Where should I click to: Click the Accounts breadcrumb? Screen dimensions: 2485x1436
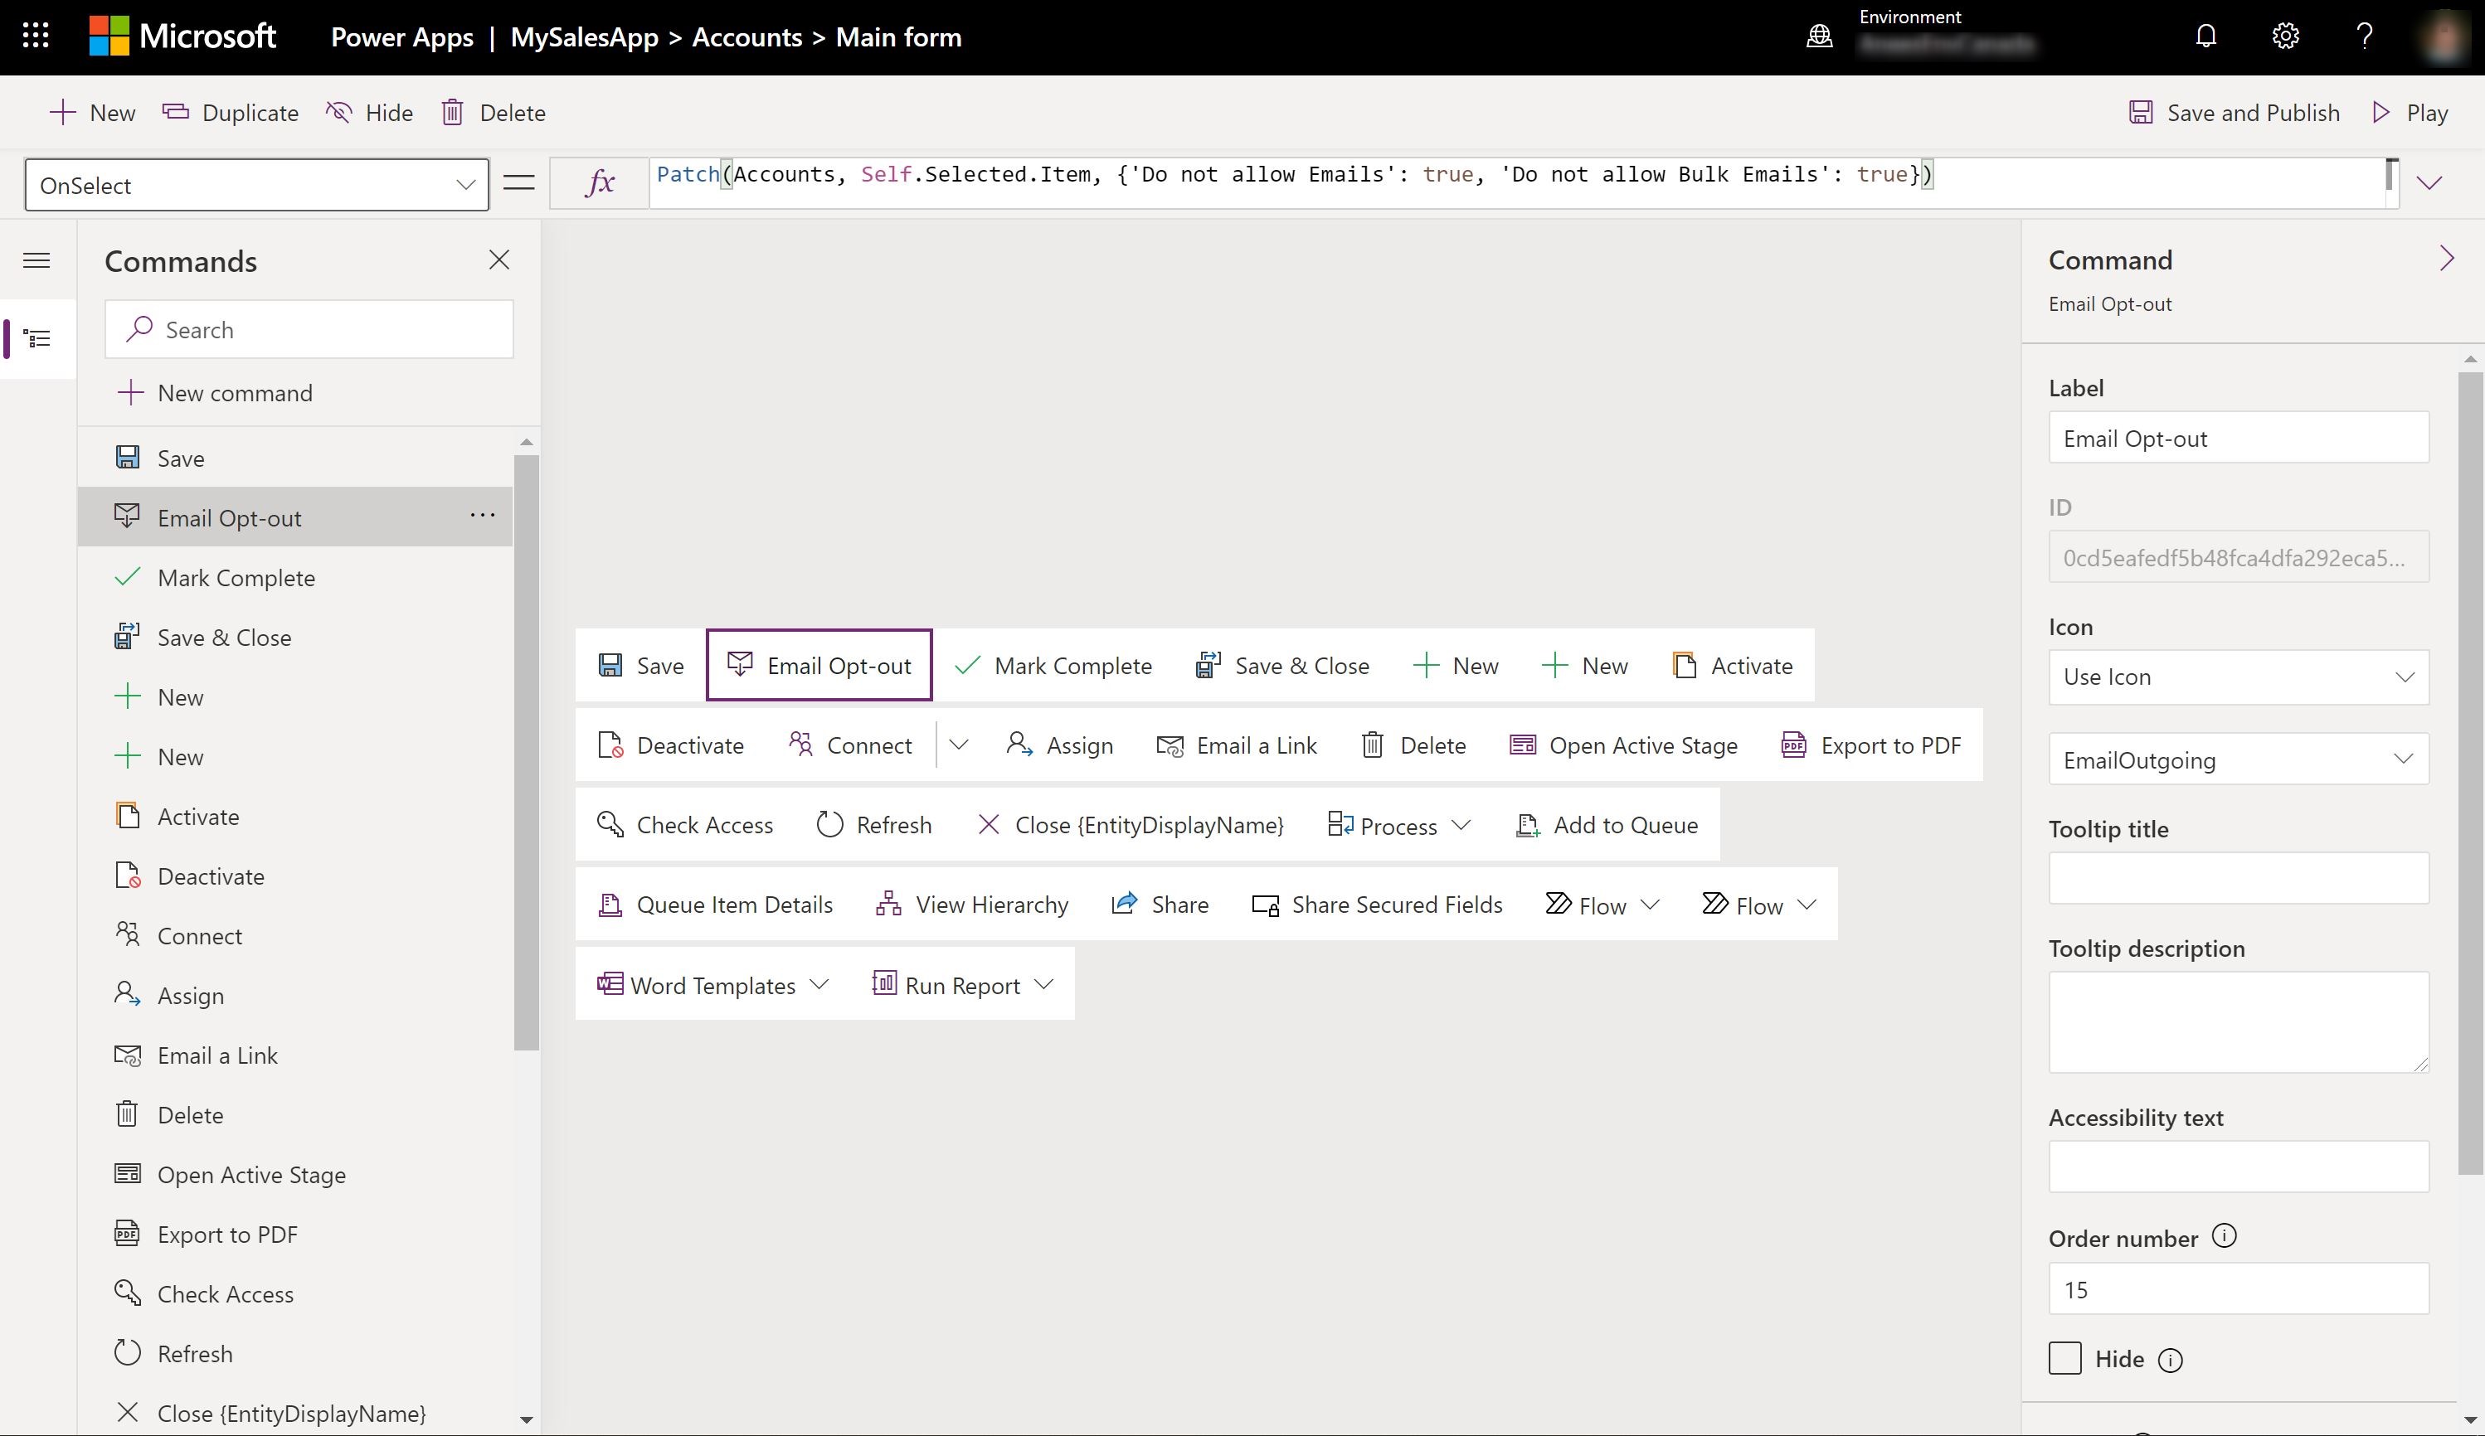[746, 37]
